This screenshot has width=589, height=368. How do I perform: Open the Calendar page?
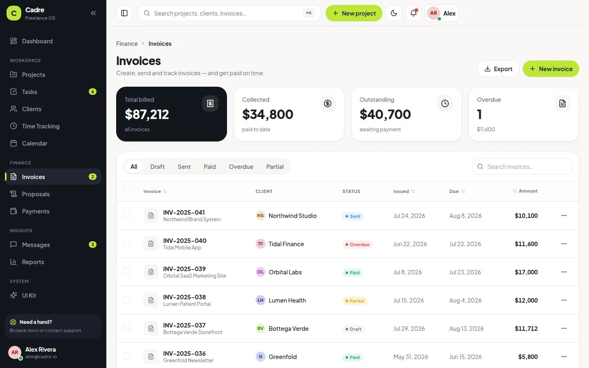pos(53,143)
